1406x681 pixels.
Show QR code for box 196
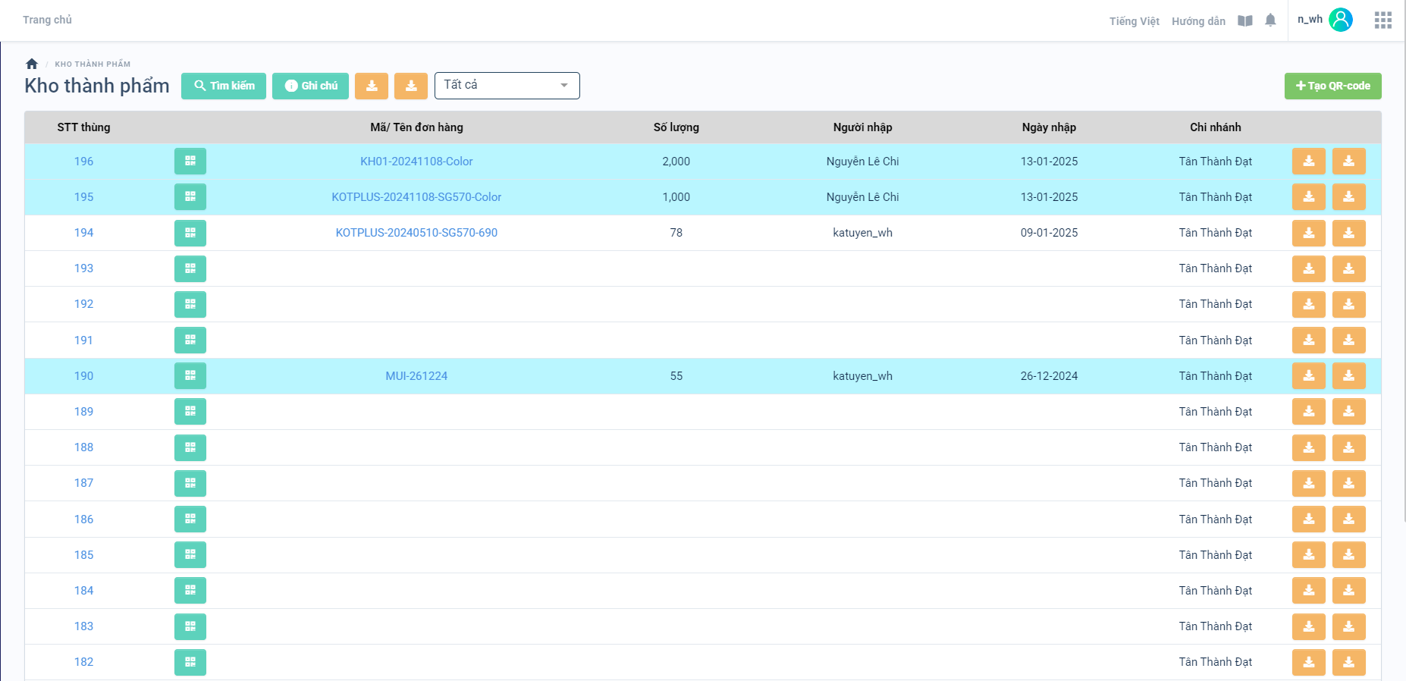click(190, 162)
